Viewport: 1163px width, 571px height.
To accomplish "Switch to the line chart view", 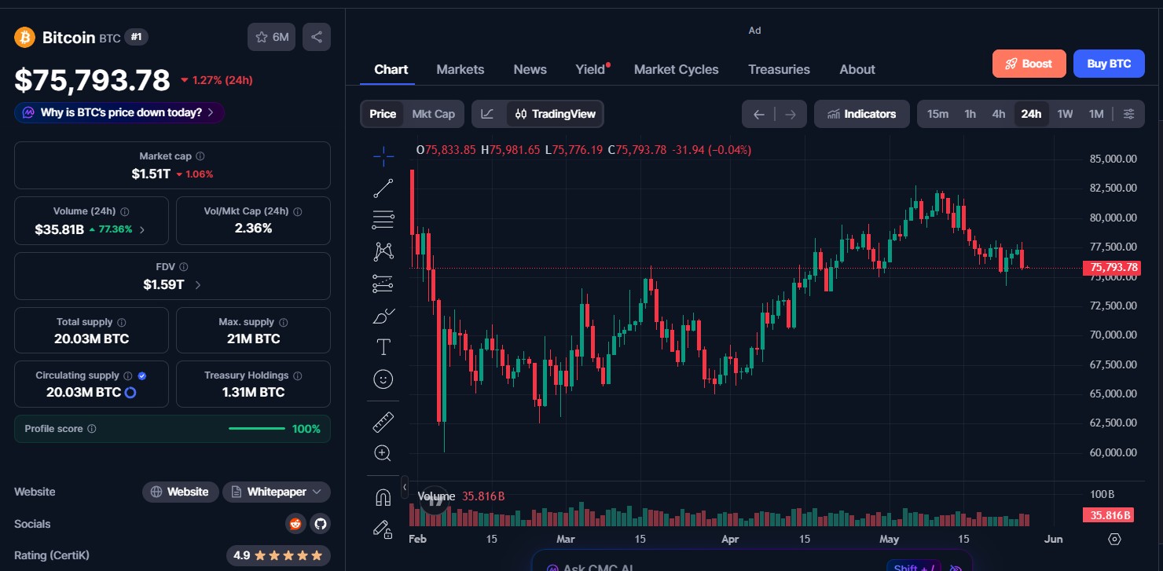I will [x=488, y=114].
